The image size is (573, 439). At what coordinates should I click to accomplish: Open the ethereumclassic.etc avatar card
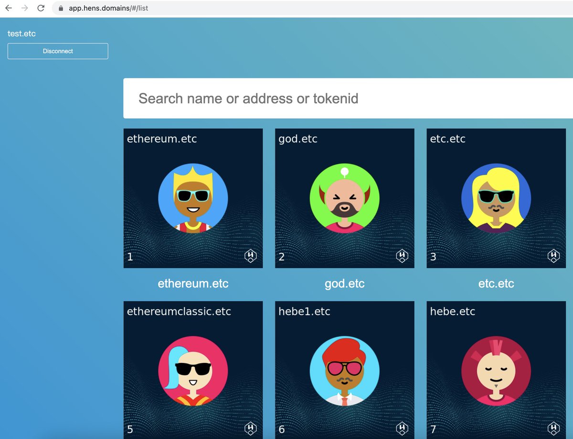point(193,370)
